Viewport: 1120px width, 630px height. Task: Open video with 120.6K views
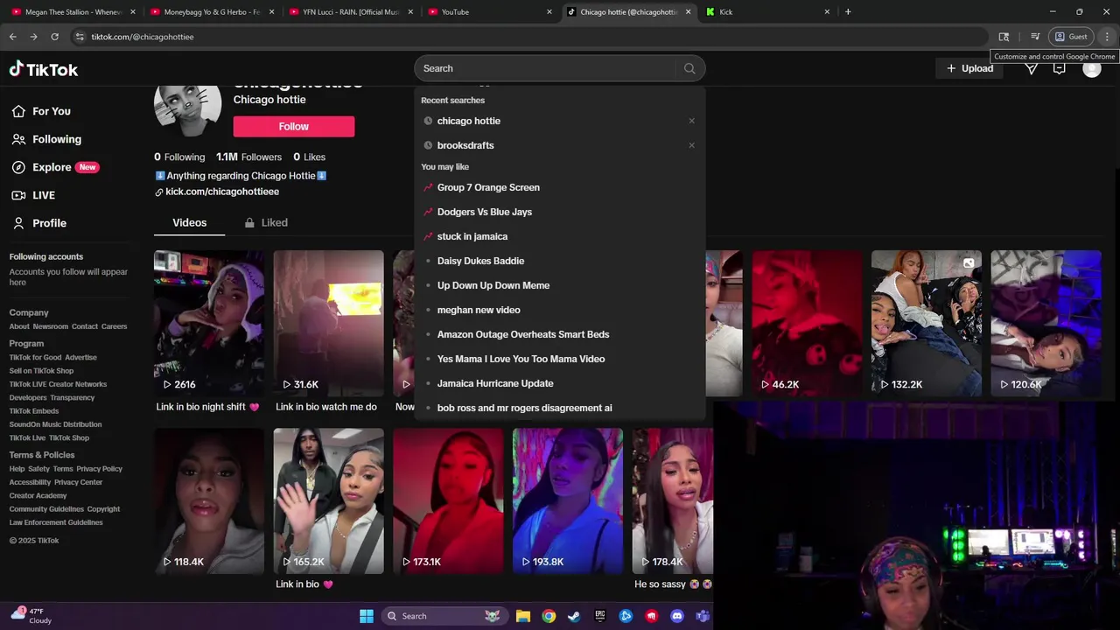coord(1046,324)
